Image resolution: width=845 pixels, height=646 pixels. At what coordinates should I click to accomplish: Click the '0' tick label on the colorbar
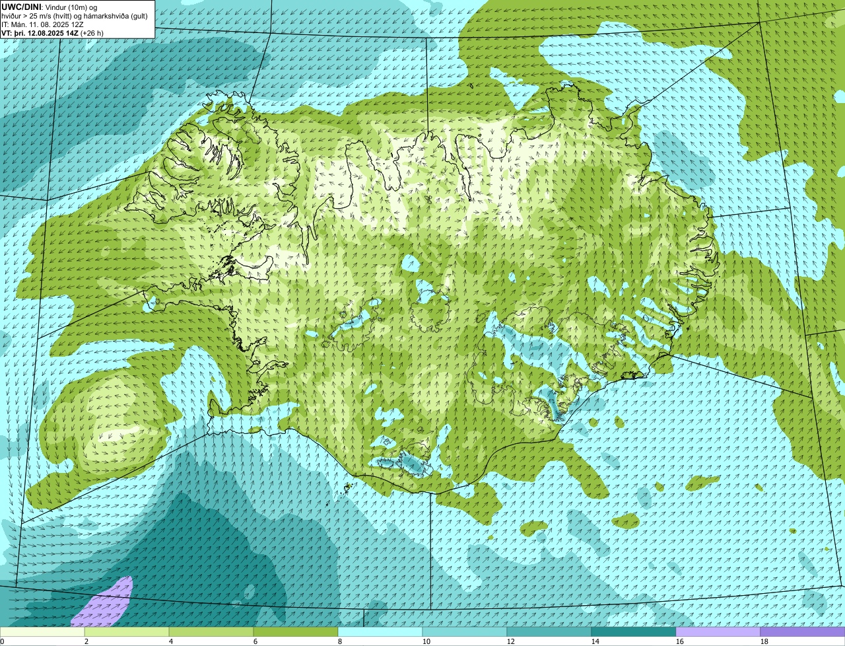[x=2, y=641]
